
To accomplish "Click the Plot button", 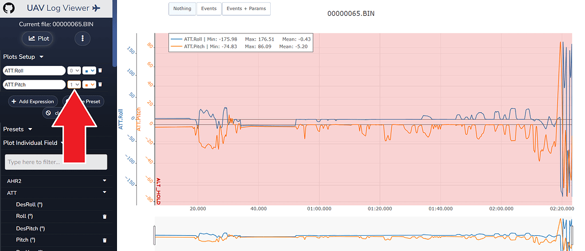I will tap(38, 38).
